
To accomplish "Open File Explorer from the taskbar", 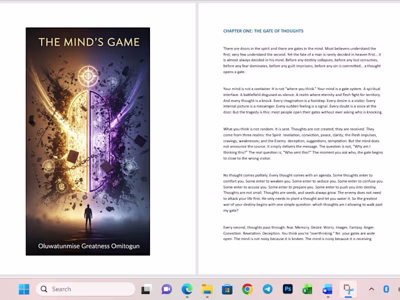I will 207,289.
